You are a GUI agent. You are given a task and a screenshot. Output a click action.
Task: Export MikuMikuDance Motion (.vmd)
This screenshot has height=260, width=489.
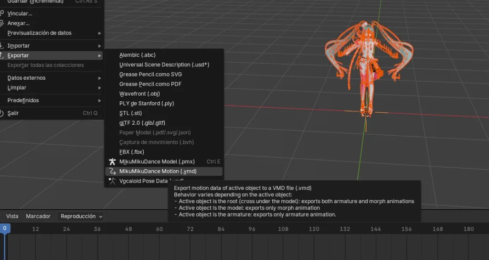pyautogui.click(x=164, y=171)
